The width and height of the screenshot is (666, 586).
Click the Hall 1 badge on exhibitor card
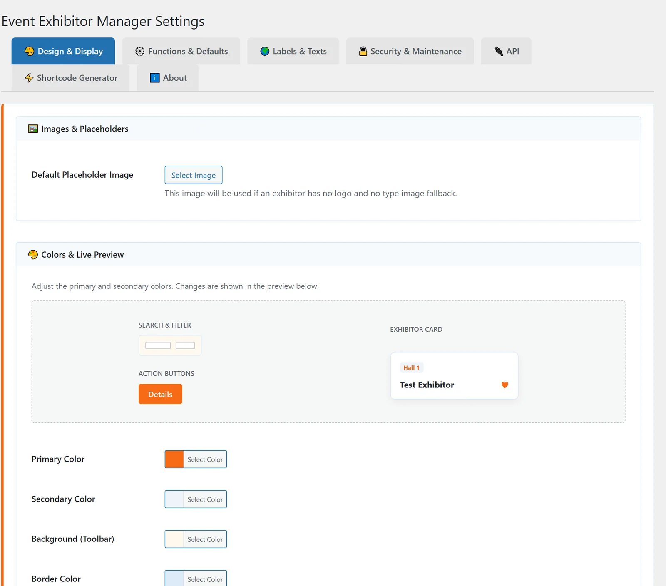tap(411, 367)
